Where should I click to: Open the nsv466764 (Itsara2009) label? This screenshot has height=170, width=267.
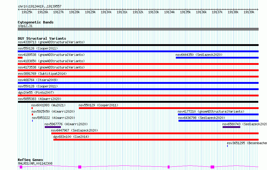pos(38,80)
